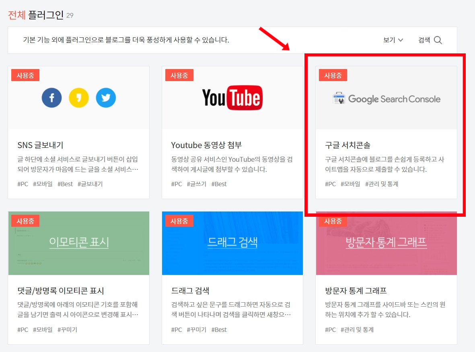Click 드래그 검색 description text

(231, 310)
